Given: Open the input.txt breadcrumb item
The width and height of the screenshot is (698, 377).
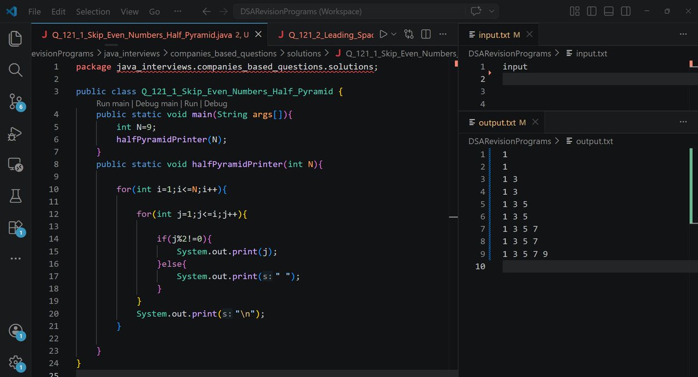Looking at the screenshot, I should tap(586, 54).
